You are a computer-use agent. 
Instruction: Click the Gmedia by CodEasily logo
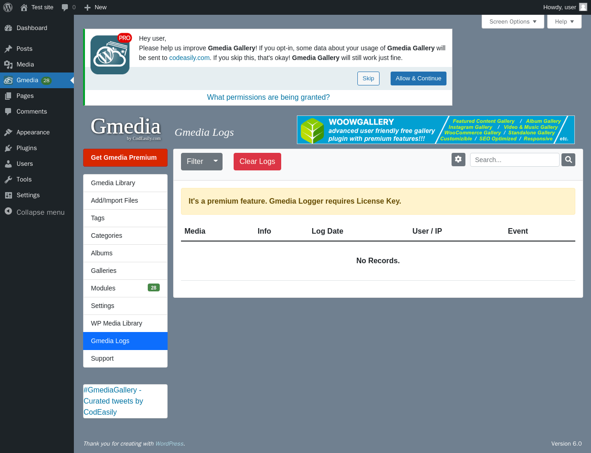coord(126,128)
